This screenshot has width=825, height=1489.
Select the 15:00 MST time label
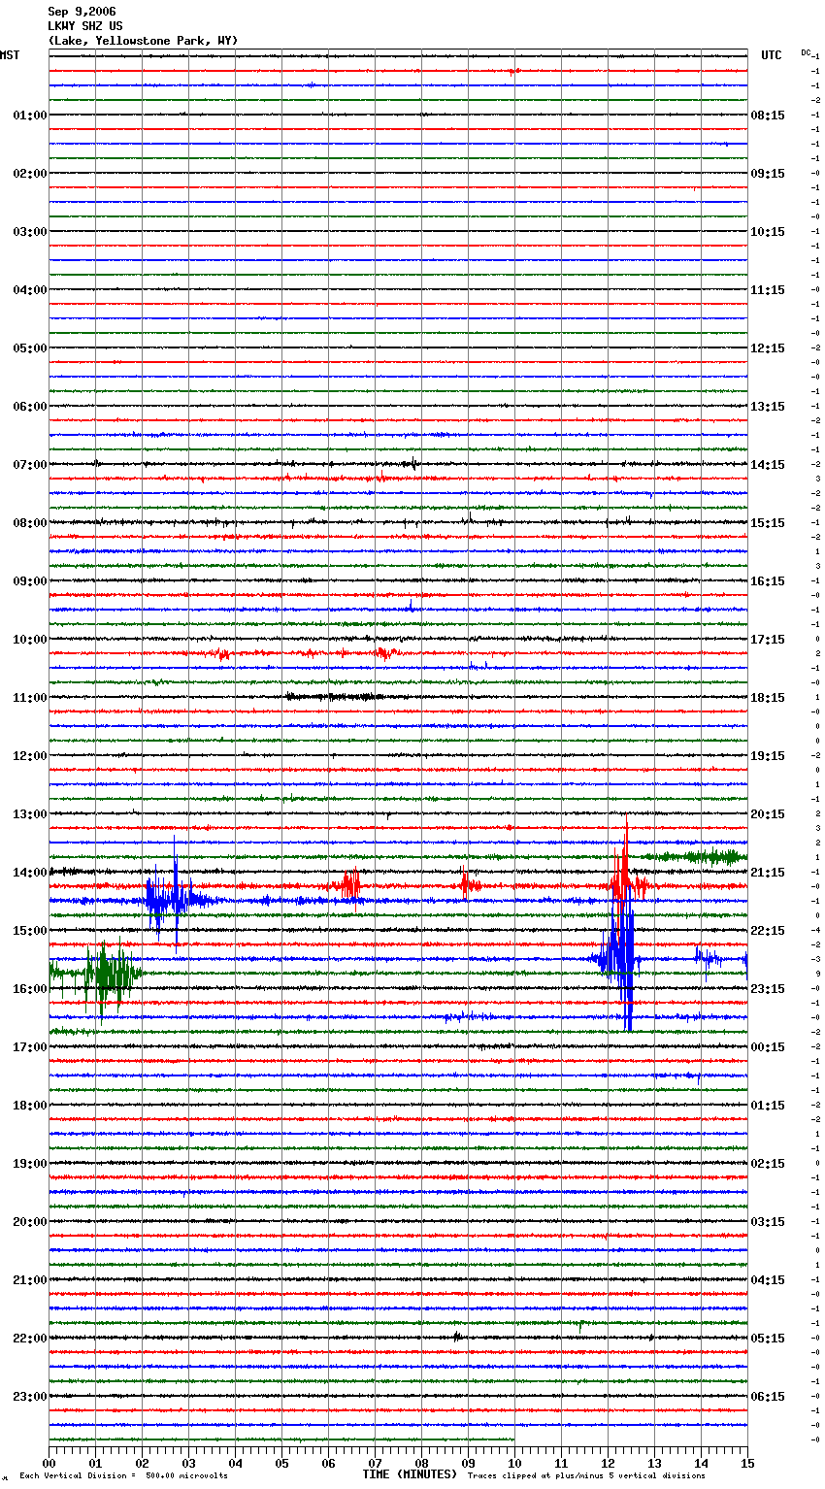point(29,931)
